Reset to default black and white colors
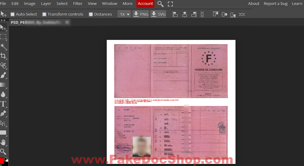Screen dimensions: 304x166 click(6, 160)
